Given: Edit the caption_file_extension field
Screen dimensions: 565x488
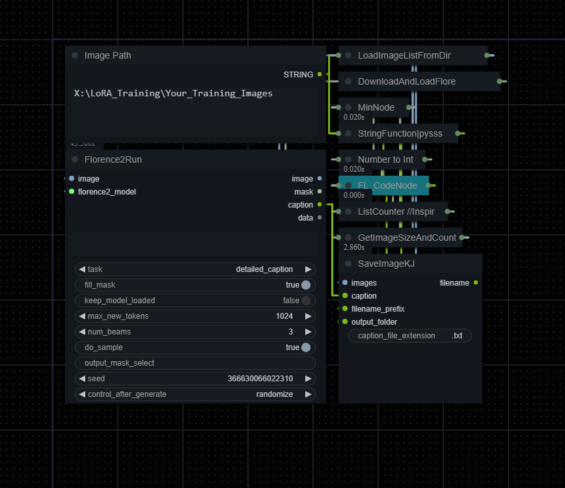Looking at the screenshot, I should (410, 336).
